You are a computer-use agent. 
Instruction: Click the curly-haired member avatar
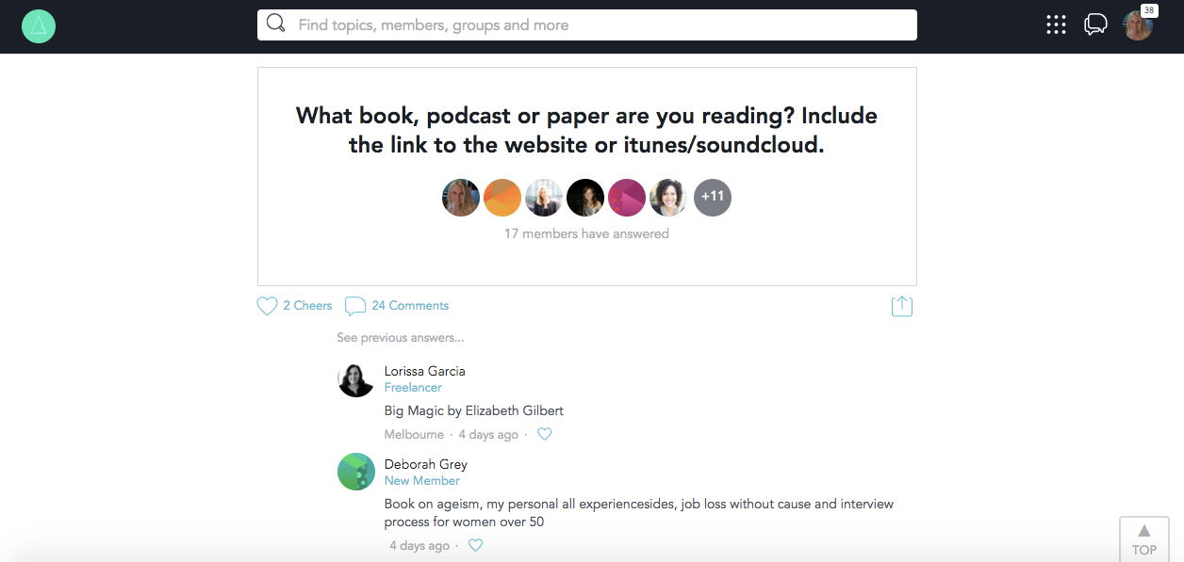(668, 198)
